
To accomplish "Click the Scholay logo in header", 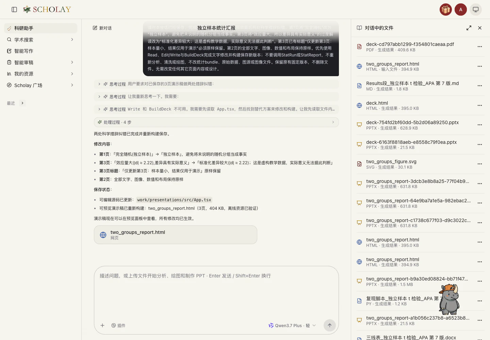I will tap(47, 10).
